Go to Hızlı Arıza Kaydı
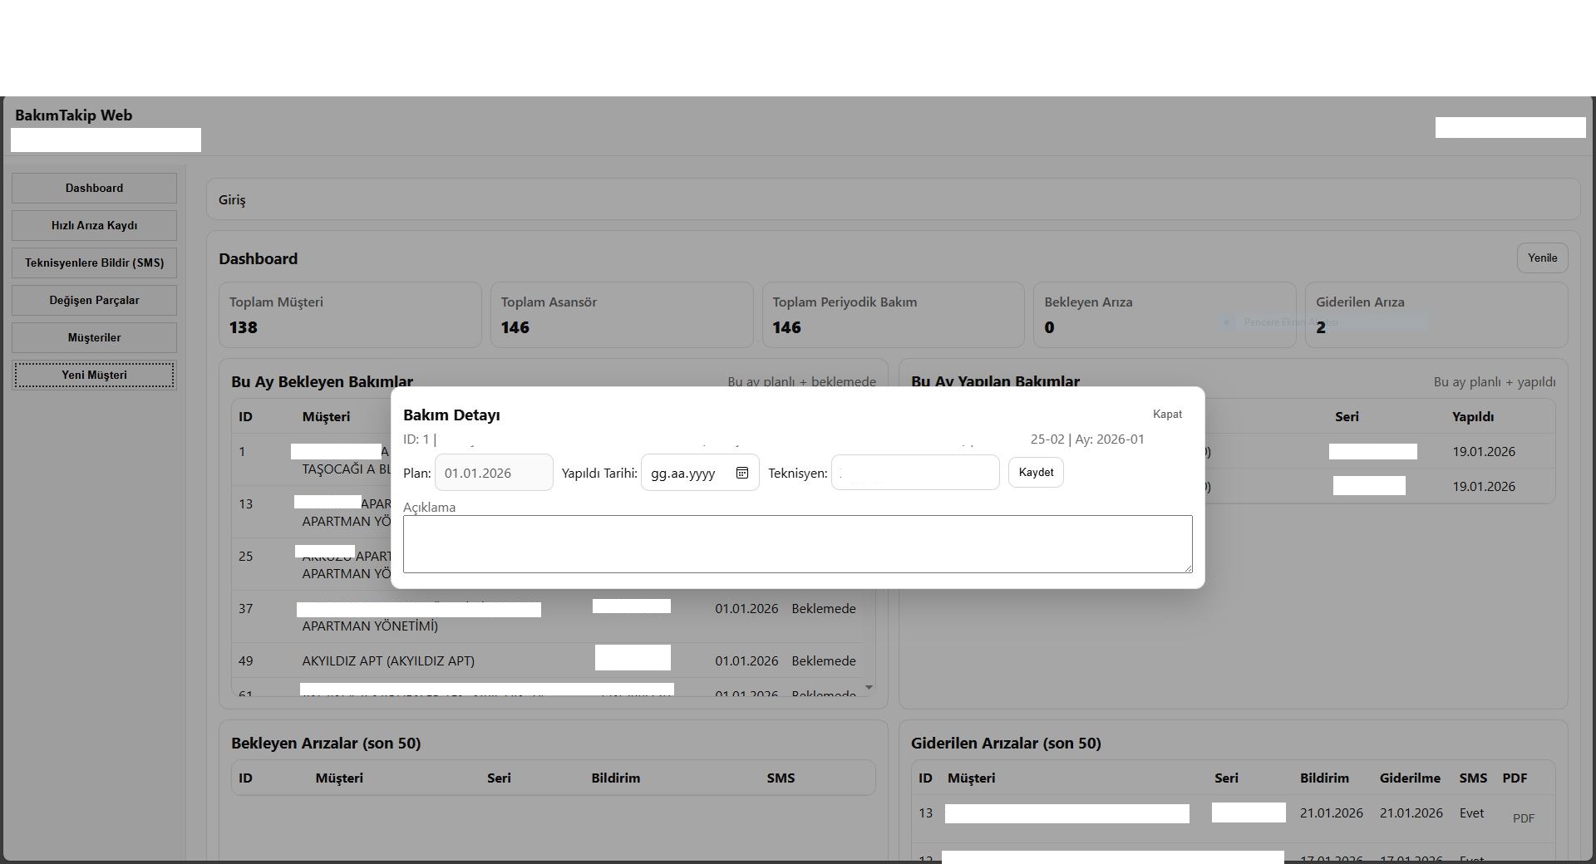 94,225
